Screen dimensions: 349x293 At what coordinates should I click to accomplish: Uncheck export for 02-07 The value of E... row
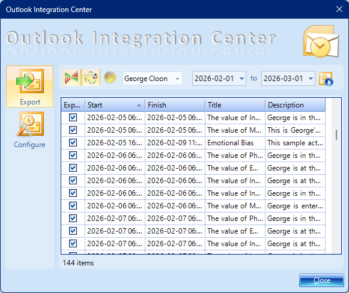point(73,231)
